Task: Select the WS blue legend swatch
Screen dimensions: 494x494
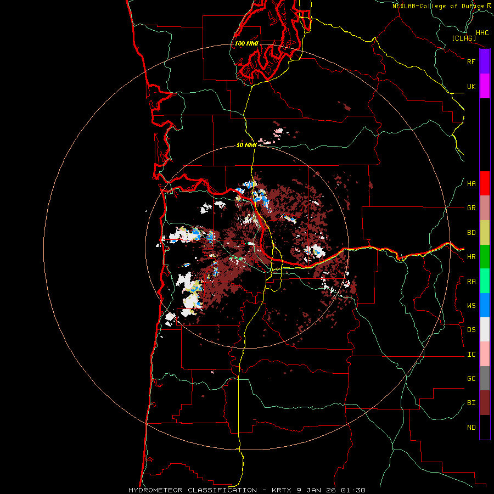Action: click(485, 305)
